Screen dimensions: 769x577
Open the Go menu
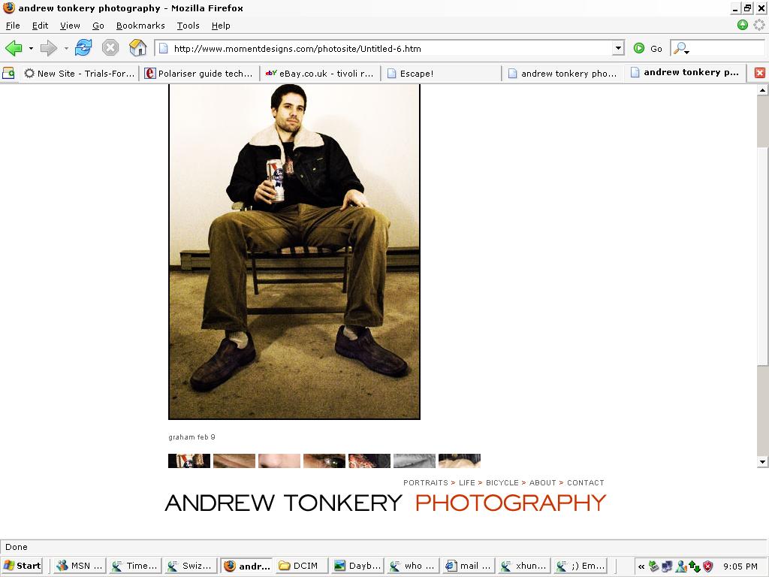pos(98,26)
